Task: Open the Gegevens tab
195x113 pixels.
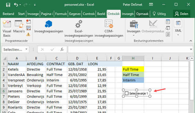Action: click(x=75, y=14)
